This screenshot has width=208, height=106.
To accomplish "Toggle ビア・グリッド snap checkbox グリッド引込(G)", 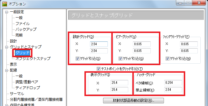I will click(x=120, y=59).
